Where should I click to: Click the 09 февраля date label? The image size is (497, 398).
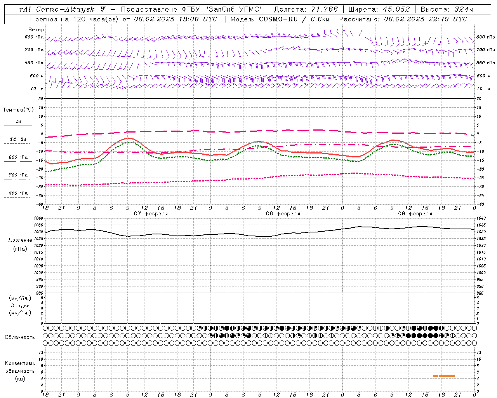pos(415,214)
